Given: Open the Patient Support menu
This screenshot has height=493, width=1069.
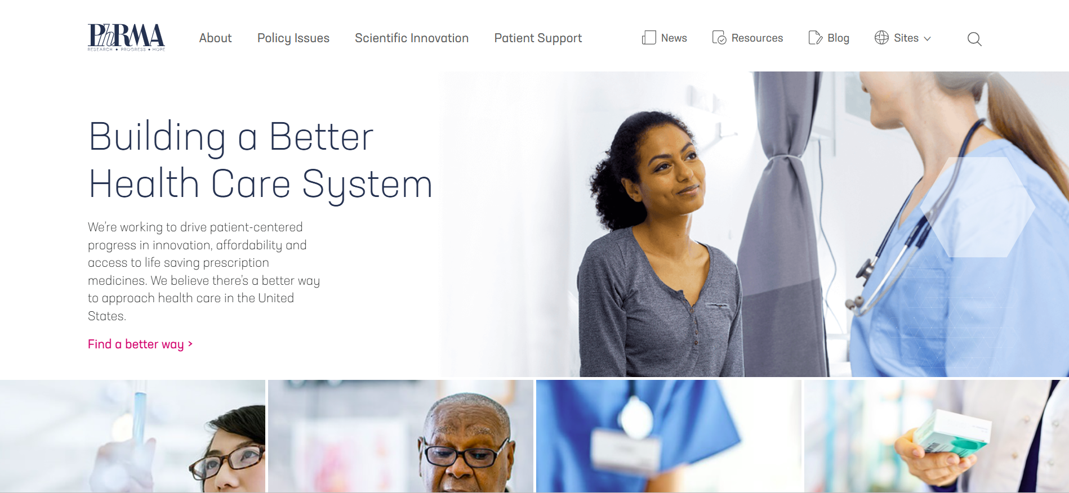Looking at the screenshot, I should pos(538,38).
